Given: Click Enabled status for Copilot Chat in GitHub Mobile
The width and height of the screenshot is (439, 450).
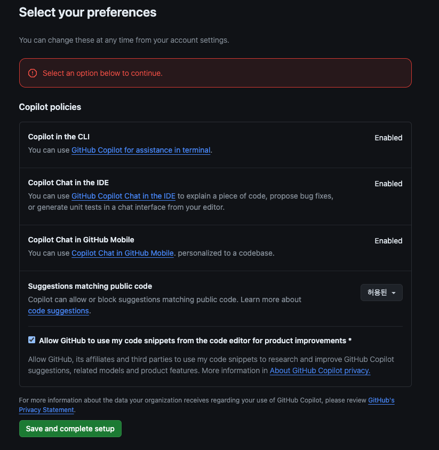Looking at the screenshot, I should coord(388,241).
